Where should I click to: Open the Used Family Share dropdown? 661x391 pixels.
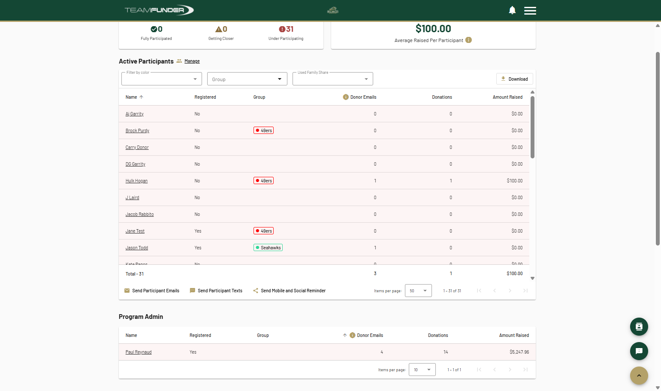(x=333, y=79)
